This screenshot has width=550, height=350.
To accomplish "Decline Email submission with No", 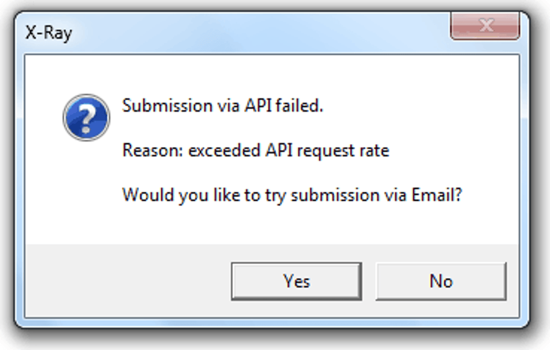I will point(441,281).
